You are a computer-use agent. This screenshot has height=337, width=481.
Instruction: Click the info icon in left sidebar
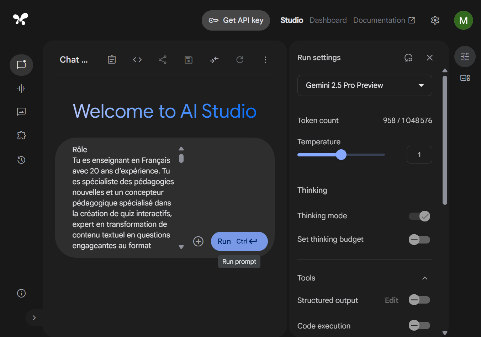click(21, 293)
